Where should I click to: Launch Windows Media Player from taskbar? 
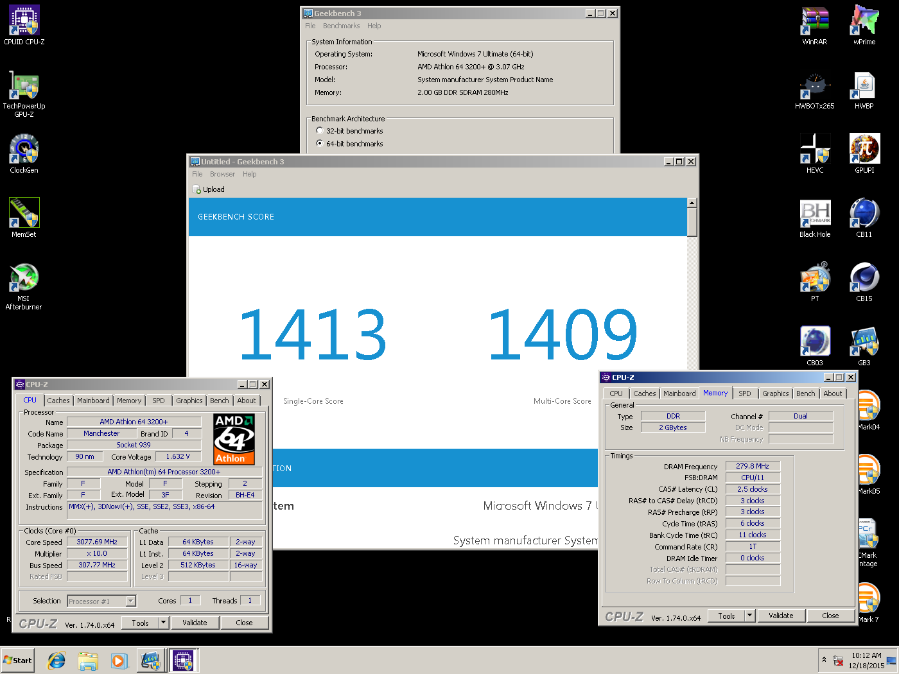(x=119, y=661)
